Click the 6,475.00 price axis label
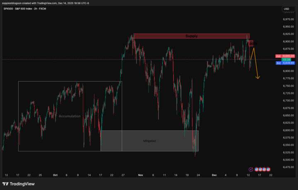Viewport: 298px width, 190px height. coord(288,167)
